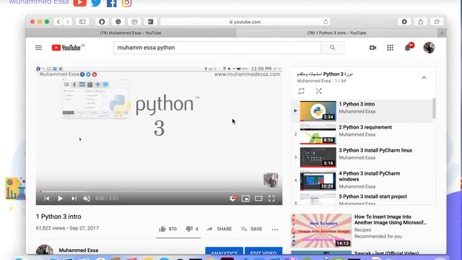Select 4 Python 3 install PyCharm windows
This screenshot has width=462, height=260.
click(362, 180)
